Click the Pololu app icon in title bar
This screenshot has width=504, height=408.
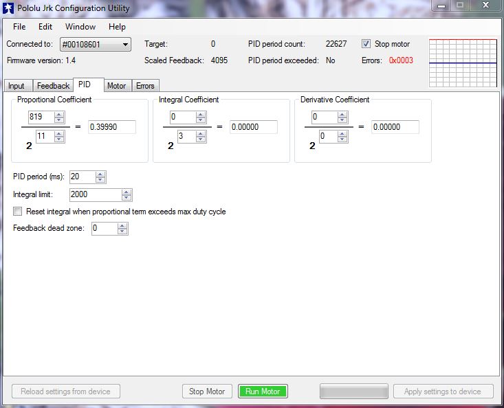(8, 8)
